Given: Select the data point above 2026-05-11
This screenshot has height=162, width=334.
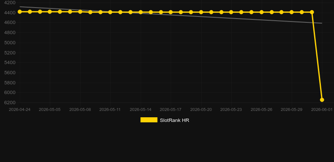Looking at the screenshot, I should [110, 12].
